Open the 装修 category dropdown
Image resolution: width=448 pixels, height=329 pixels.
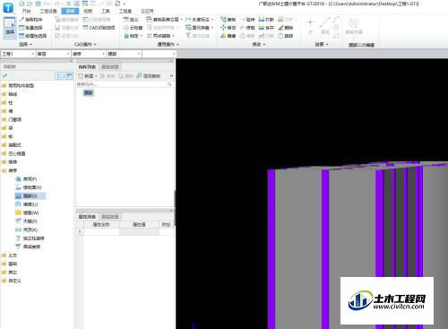click(x=89, y=54)
